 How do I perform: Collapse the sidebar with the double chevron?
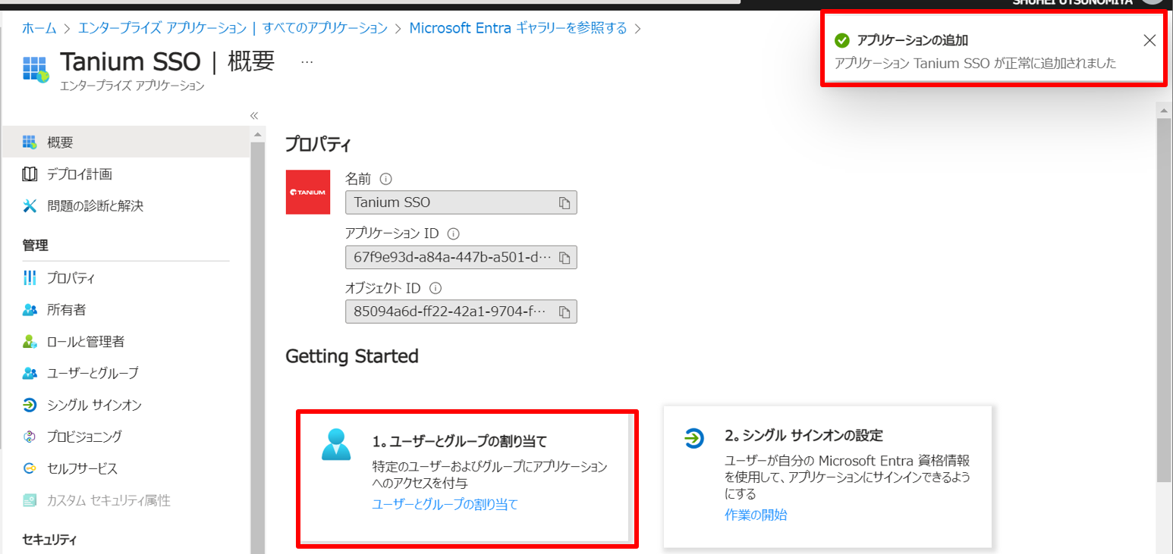tap(254, 115)
